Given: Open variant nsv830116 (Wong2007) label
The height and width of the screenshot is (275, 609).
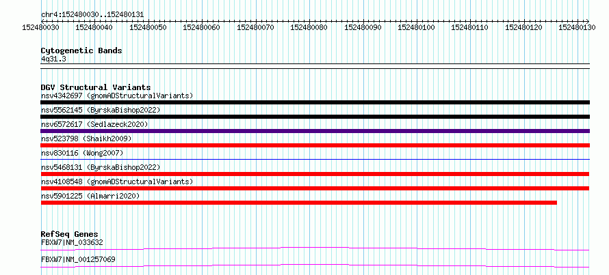Looking at the screenshot, I should [82, 153].
